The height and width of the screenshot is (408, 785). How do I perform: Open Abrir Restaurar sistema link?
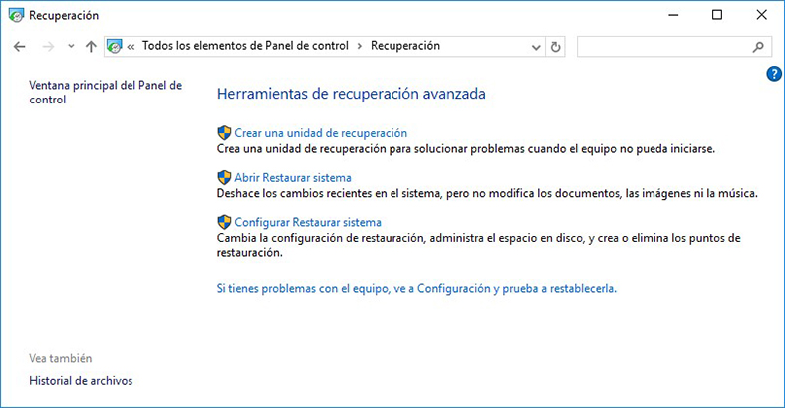[x=293, y=177]
